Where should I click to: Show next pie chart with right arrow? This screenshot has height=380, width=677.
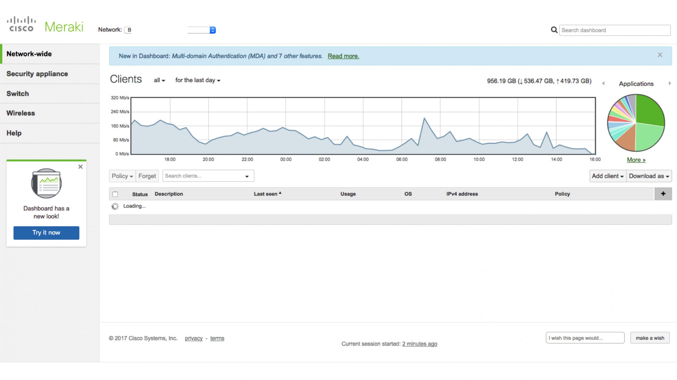670,83
